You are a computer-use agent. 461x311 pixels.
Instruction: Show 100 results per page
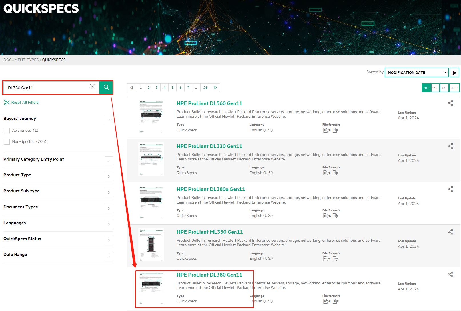point(454,88)
